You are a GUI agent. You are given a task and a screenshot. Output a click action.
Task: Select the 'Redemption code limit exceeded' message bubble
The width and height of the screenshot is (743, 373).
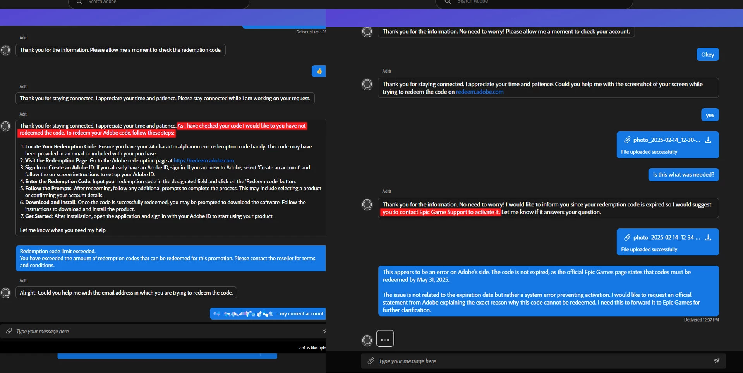pyautogui.click(x=171, y=258)
